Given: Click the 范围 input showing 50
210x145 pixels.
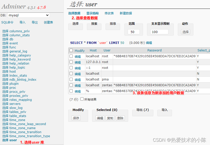Looking at the screenshot, I should (134, 32).
